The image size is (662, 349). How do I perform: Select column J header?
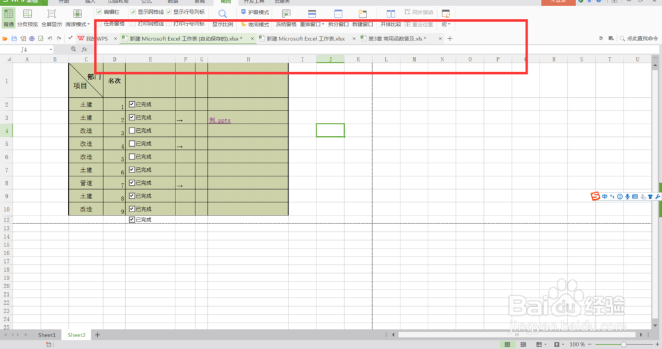tap(330, 59)
